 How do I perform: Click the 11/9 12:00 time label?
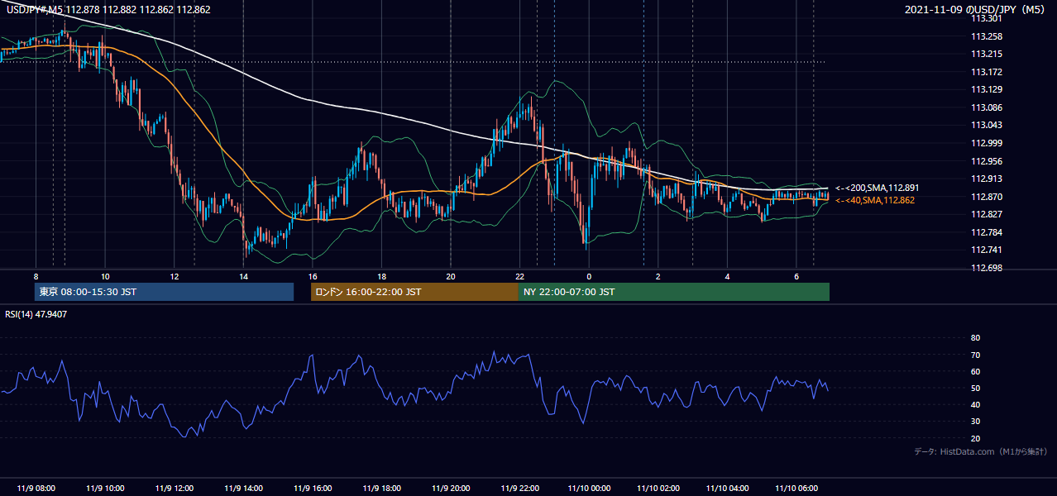(x=174, y=488)
